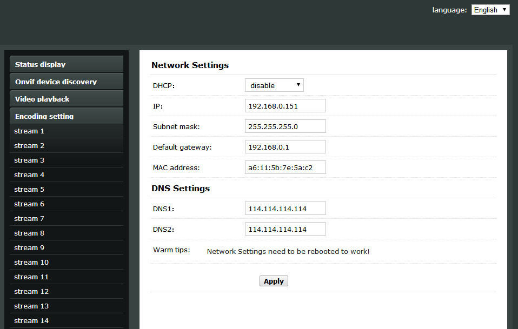Viewport: 518px width, 329px height.
Task: Select stream 7 in sidebar
Action: [67, 218]
